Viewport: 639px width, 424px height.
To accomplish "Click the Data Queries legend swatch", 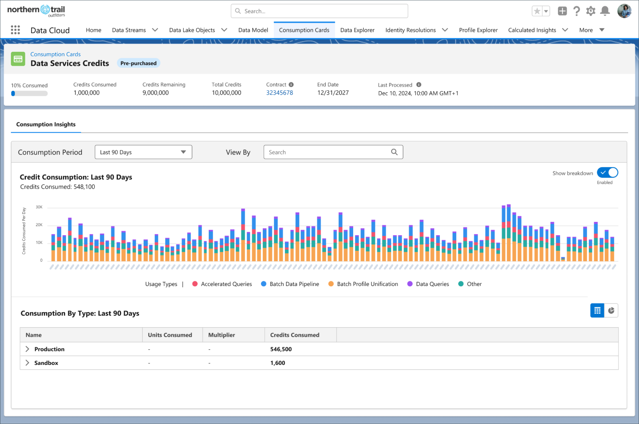I will click(x=410, y=284).
